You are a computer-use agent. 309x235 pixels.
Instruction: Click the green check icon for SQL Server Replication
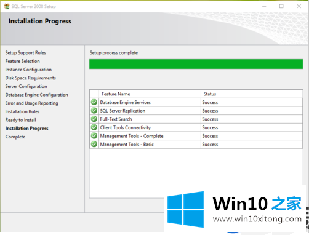[x=94, y=111]
